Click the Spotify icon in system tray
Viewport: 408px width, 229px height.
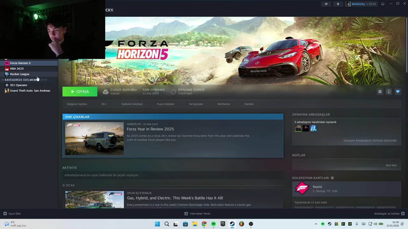323,224
